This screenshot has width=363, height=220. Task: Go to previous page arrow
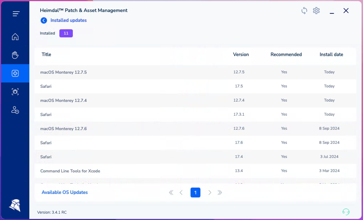pyautogui.click(x=181, y=192)
